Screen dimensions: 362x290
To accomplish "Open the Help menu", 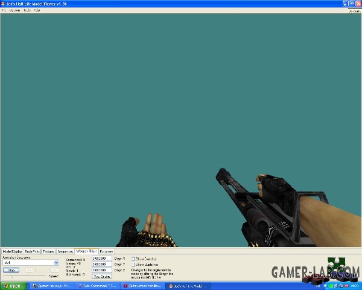I will pos(37,10).
